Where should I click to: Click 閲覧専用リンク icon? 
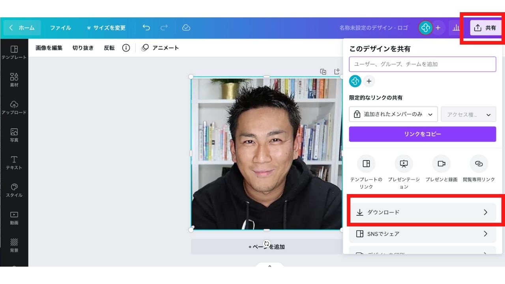479,164
